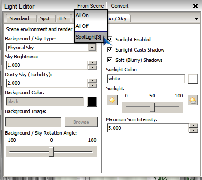Click the Sky Rotation Angle slider handle

[x=51, y=152]
